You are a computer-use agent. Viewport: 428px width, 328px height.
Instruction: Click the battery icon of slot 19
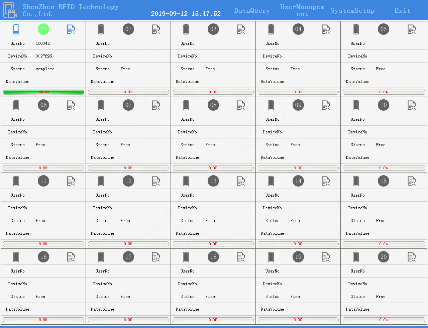click(x=271, y=257)
